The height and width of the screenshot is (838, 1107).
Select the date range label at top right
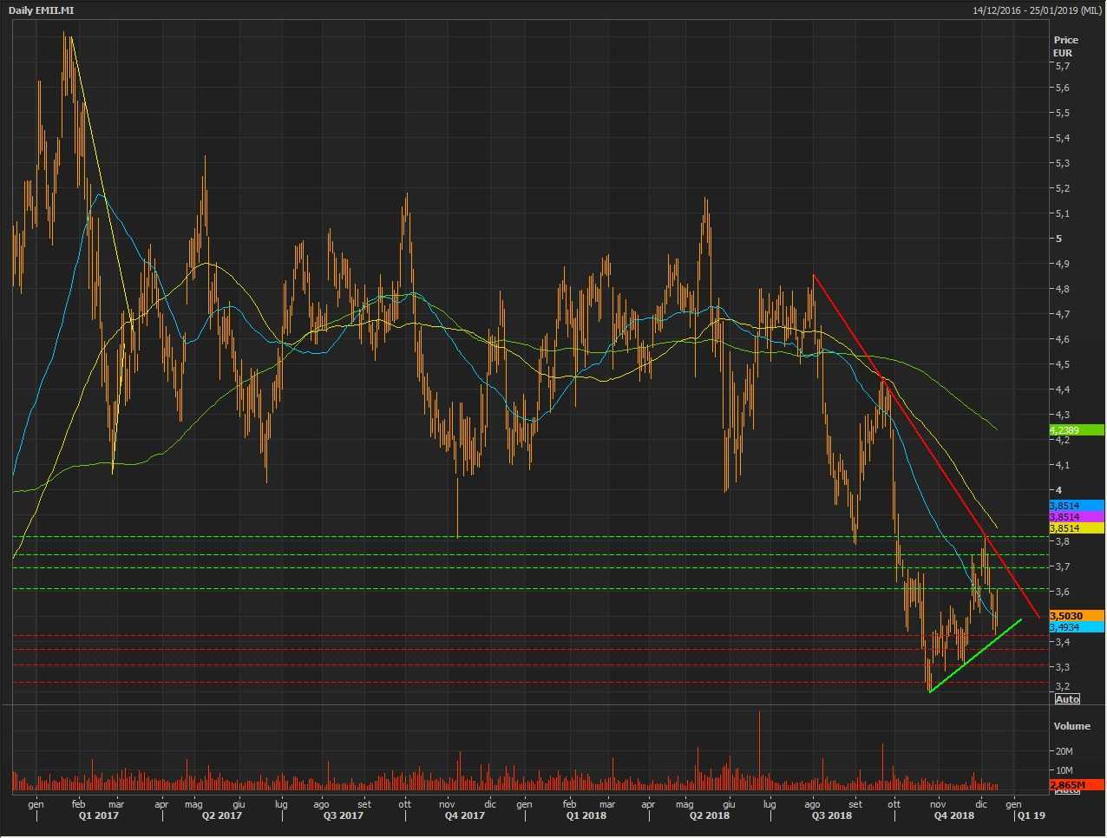click(1037, 10)
